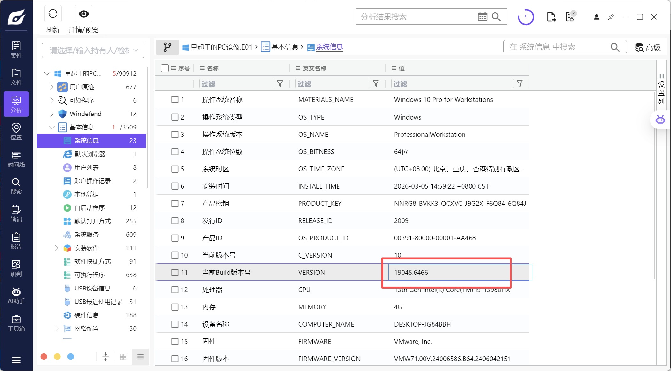Collapse the 基本信息 tree node
The height and width of the screenshot is (371, 671).
point(52,127)
